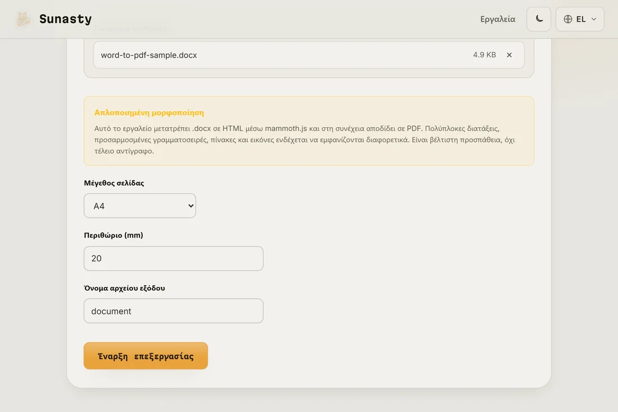Click the Έναρξη επεξεργασίας button
Image resolution: width=618 pixels, height=412 pixels.
[x=146, y=356]
